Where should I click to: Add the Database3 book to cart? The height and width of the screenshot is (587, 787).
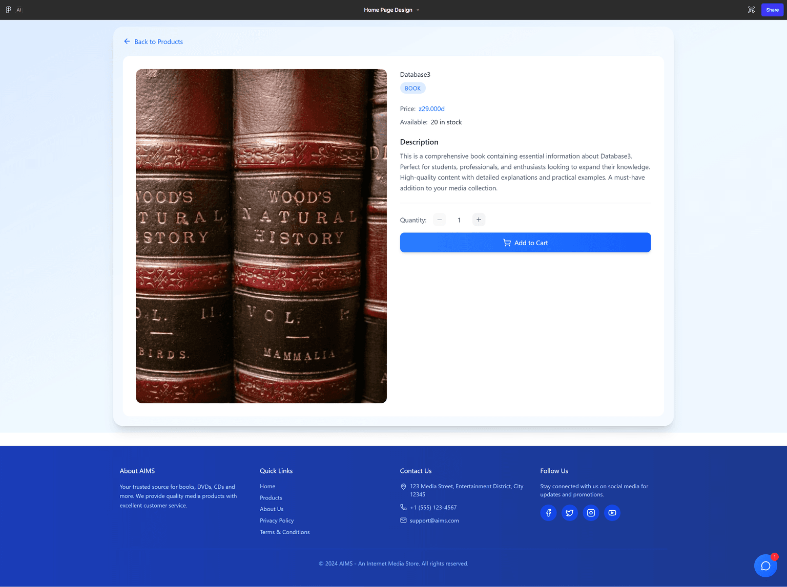point(525,243)
